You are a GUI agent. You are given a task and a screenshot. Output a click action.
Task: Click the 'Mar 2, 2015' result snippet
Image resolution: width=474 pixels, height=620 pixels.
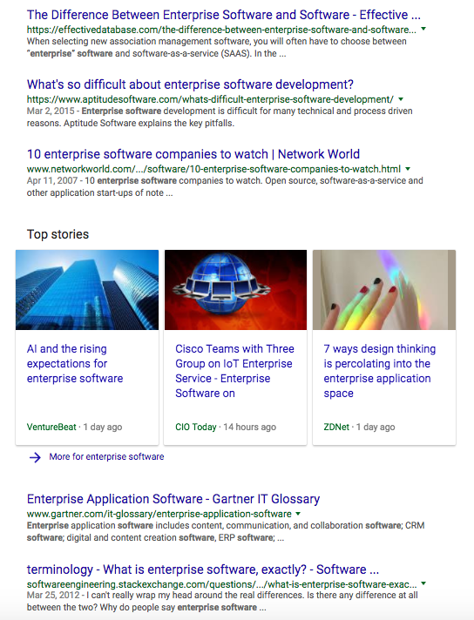[x=220, y=117]
